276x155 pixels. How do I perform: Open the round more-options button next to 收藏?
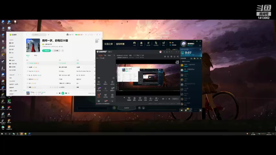pyautogui.click(x=63, y=51)
